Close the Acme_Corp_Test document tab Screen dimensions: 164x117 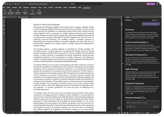pyautogui.click(x=31, y=17)
